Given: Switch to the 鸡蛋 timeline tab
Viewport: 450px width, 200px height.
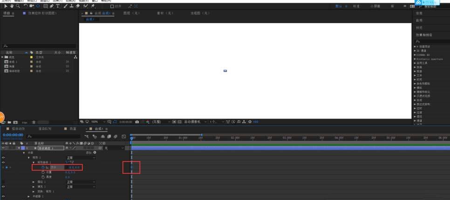Looking at the screenshot, I should (x=73, y=129).
